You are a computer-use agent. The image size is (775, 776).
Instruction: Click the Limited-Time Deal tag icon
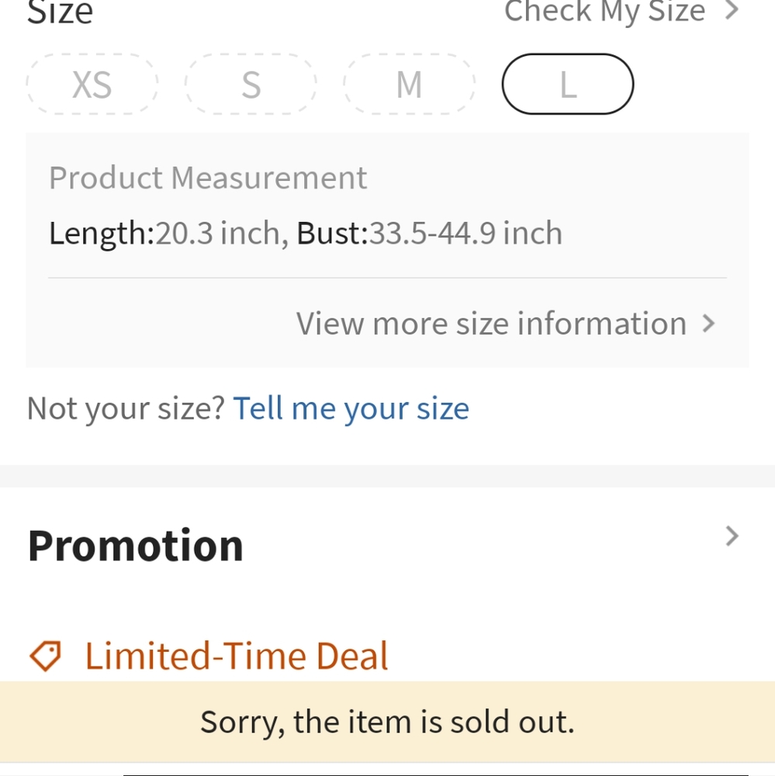[45, 656]
